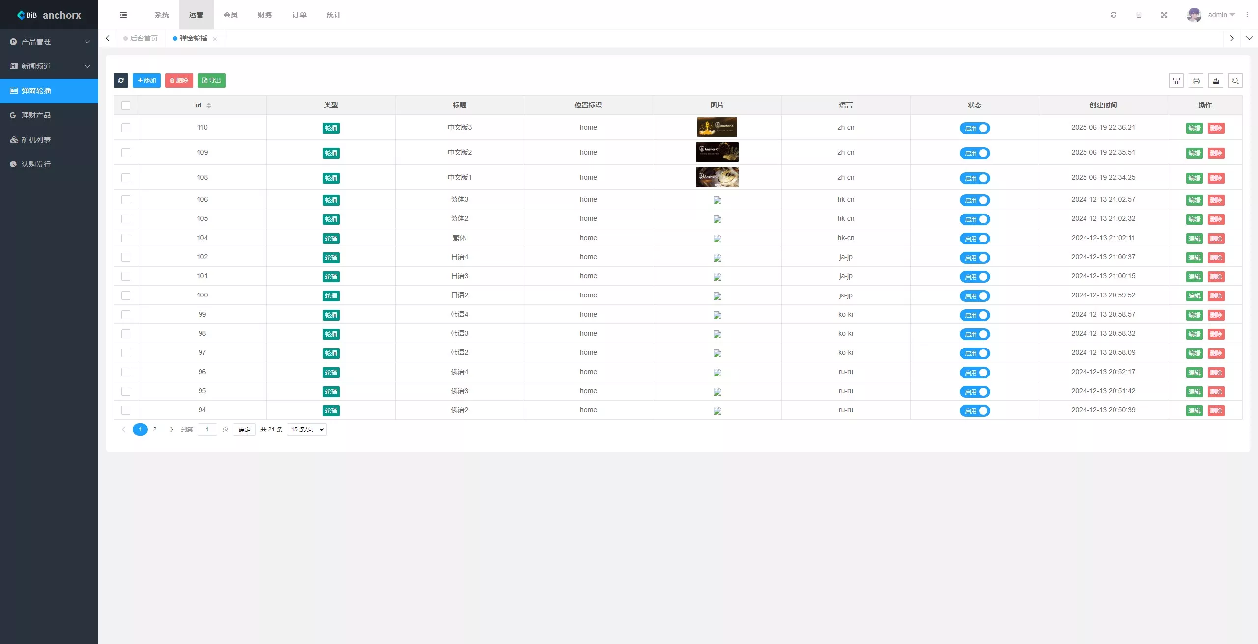Sort table by the id column arrows

pos(209,106)
